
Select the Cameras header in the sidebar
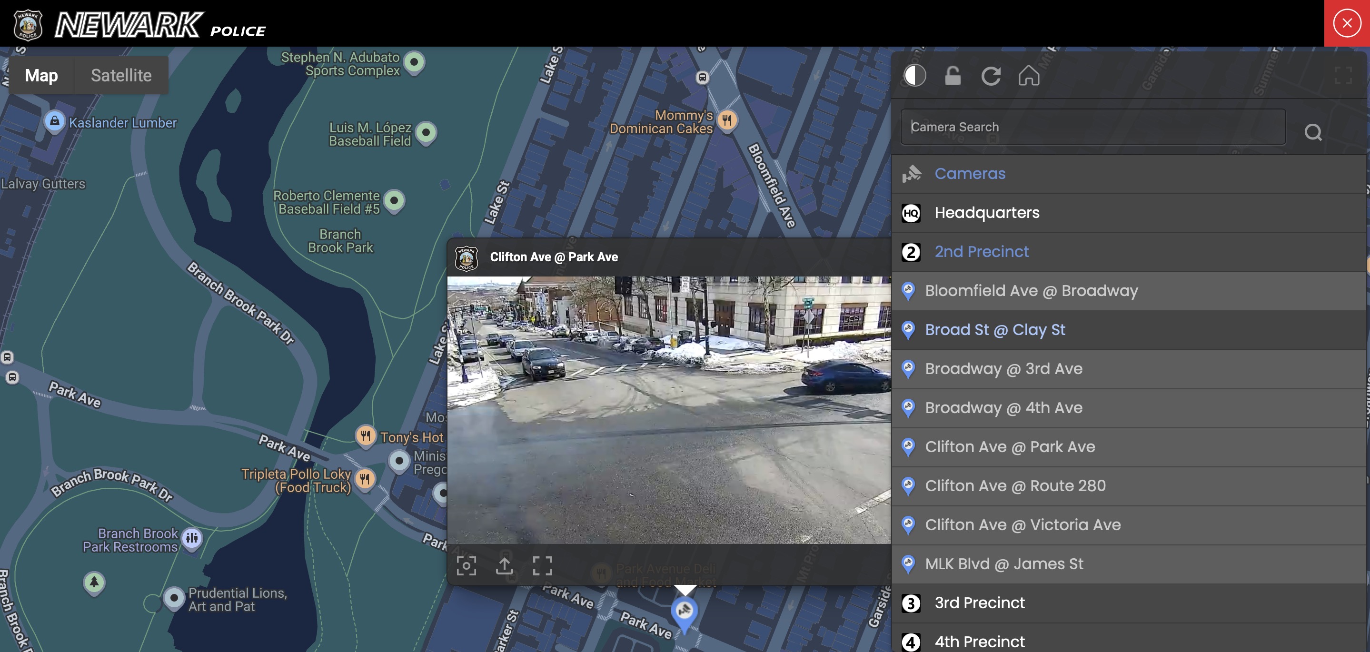[x=970, y=173]
